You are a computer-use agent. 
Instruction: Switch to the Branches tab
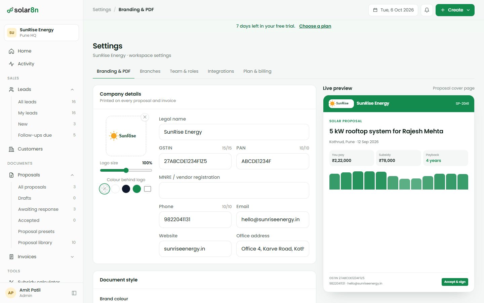tap(150, 71)
